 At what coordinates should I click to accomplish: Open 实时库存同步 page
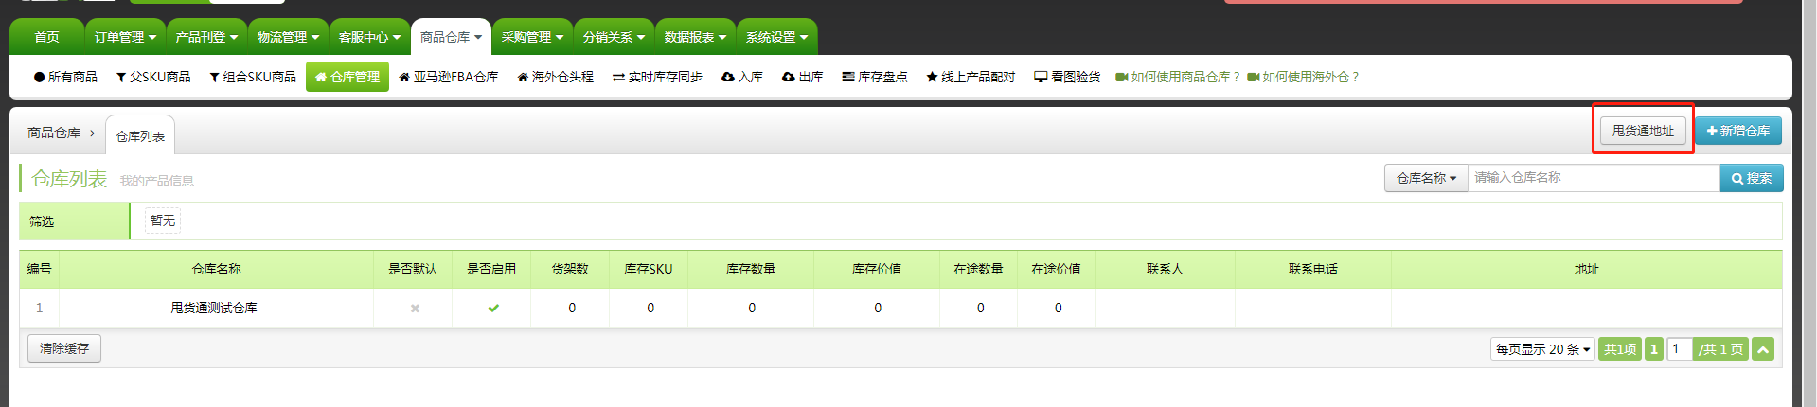(x=657, y=77)
